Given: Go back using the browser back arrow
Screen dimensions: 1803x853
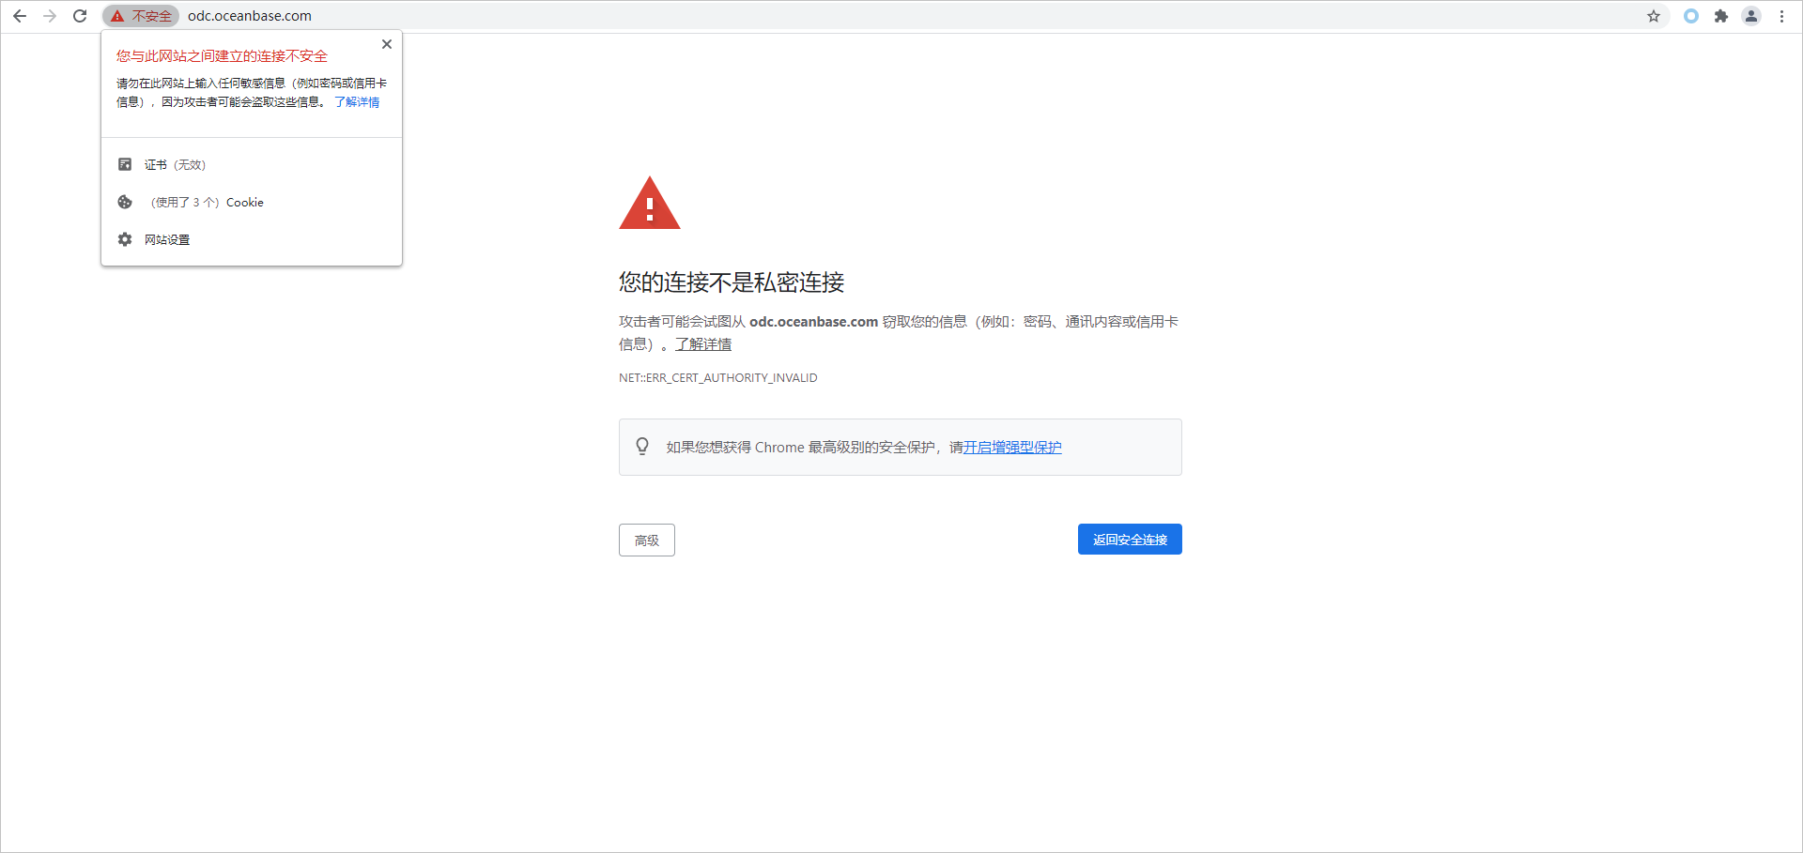Looking at the screenshot, I should coord(20,16).
